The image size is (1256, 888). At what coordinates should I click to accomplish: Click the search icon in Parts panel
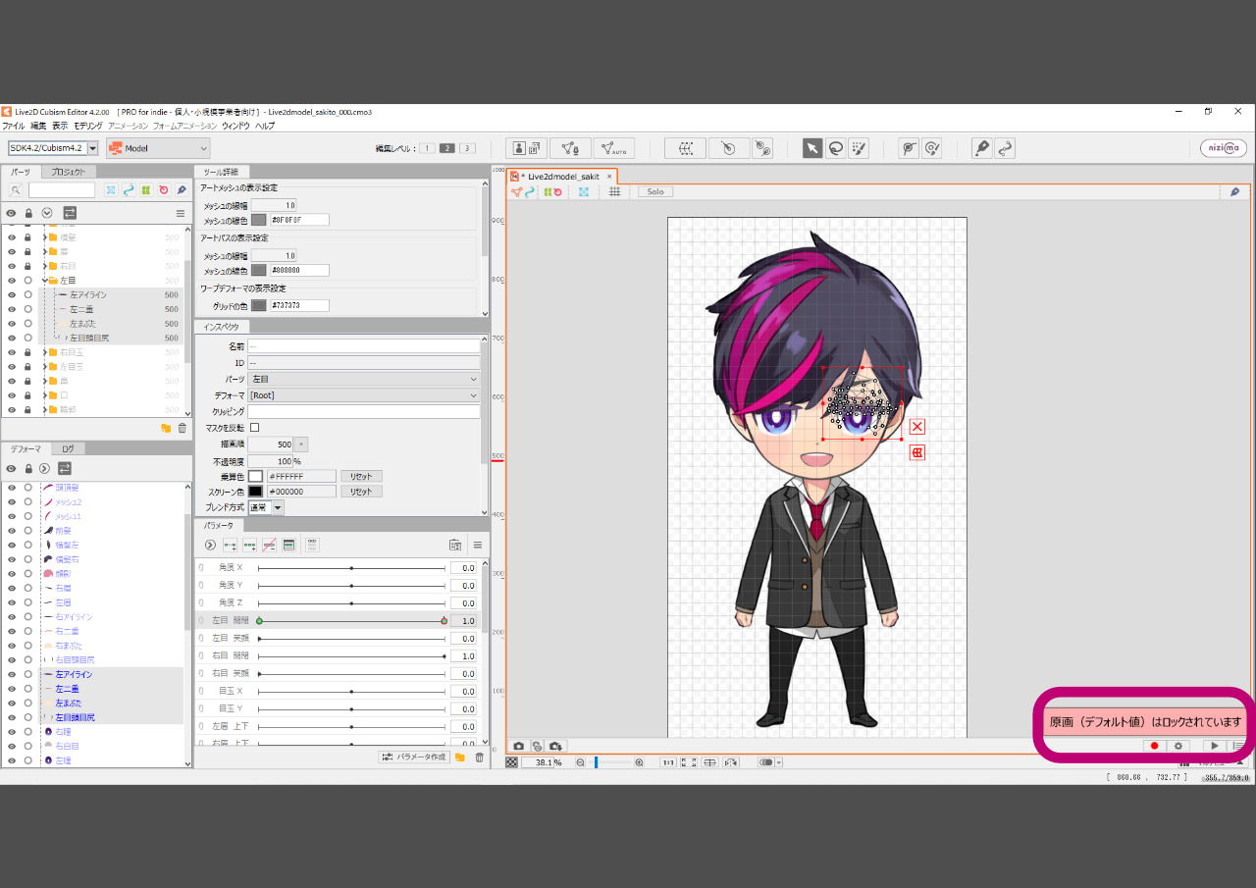point(16,190)
